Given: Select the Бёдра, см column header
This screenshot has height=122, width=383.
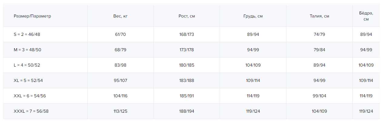Looking at the screenshot, I should 366,16.
